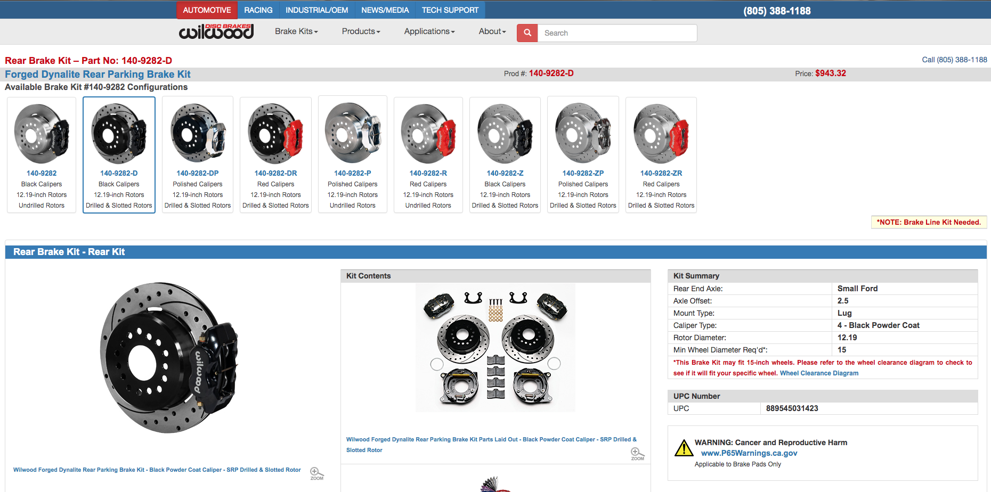991x492 pixels.
Task: Click the Rear Brake Kit Part No heading
Action: coord(88,61)
